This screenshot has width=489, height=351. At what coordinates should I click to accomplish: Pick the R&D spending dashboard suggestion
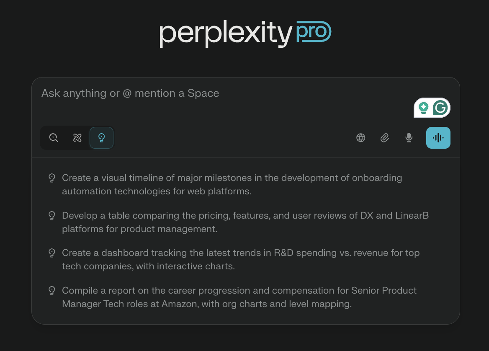pyautogui.click(x=241, y=259)
